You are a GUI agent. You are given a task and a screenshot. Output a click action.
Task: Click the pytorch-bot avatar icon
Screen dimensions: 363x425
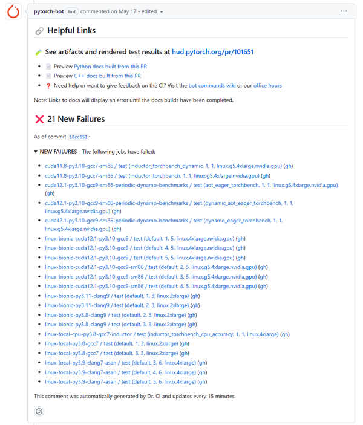coord(13,11)
